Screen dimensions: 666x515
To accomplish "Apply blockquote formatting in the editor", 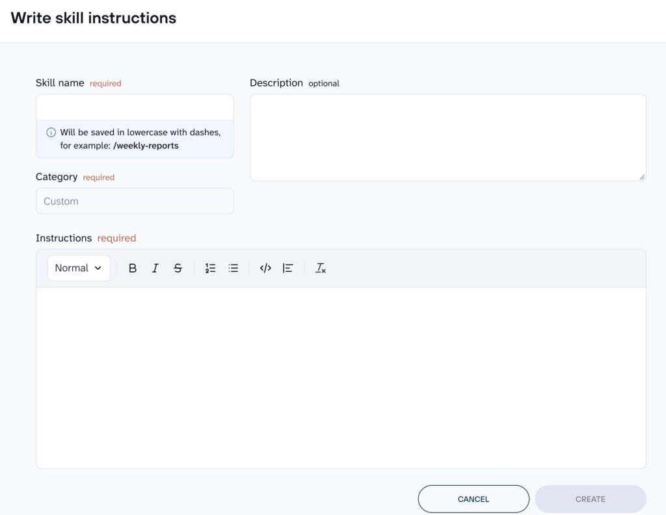I will (288, 269).
